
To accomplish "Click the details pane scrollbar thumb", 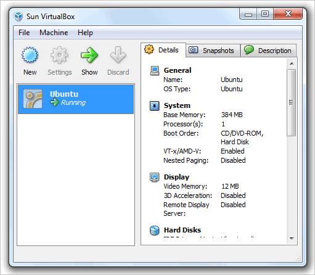I will 292,102.
